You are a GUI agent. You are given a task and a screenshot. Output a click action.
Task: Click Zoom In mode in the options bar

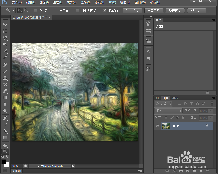[x=20, y=10]
